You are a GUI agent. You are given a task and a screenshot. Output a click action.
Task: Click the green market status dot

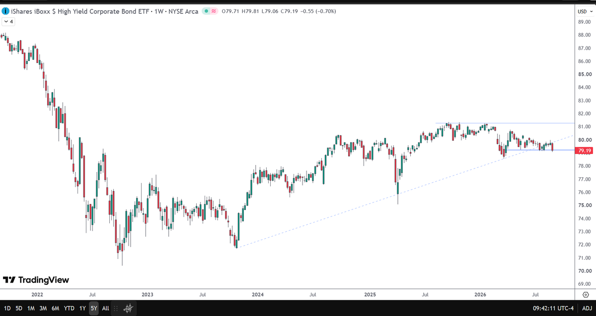(x=206, y=11)
